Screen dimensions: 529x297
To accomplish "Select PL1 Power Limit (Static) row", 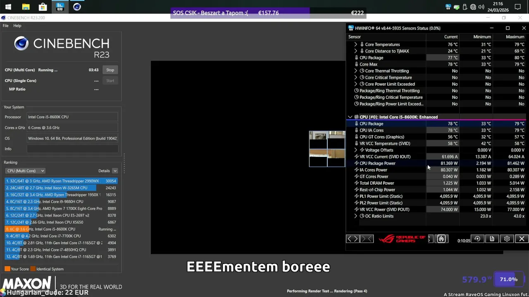I will point(436,196).
